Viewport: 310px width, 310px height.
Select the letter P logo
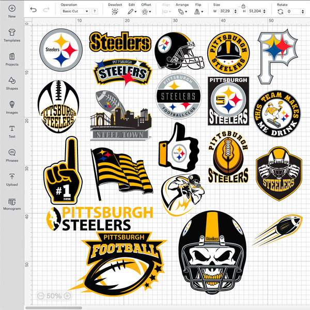point(277,57)
